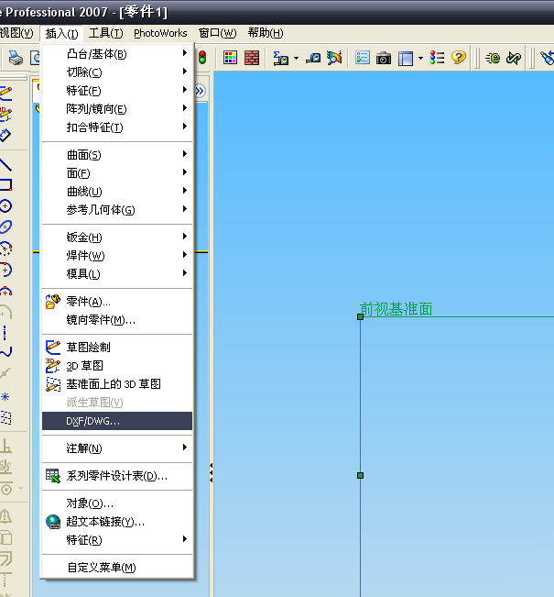Image resolution: width=554 pixels, height=597 pixels.
Task: Expand the 切除(C) submenu
Action: [x=116, y=72]
